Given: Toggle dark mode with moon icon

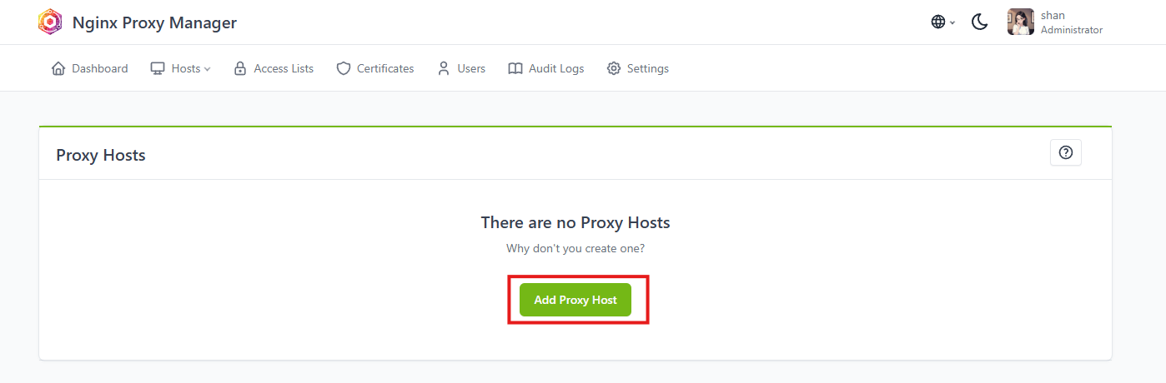Looking at the screenshot, I should click(980, 22).
